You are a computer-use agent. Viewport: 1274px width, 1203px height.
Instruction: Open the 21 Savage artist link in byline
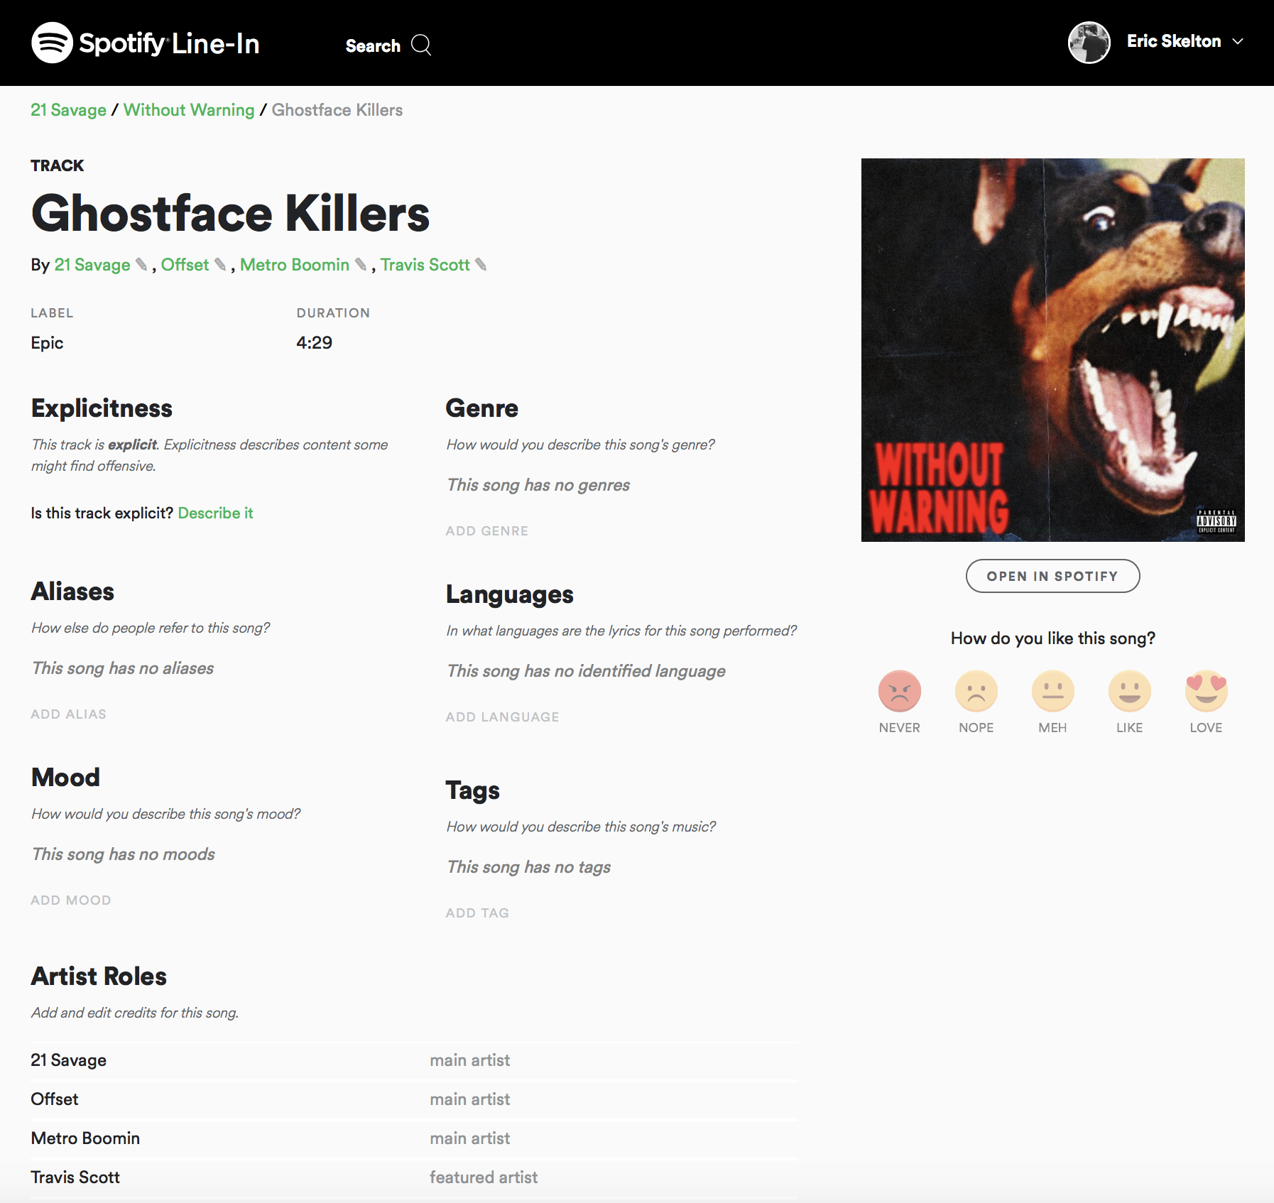92,265
